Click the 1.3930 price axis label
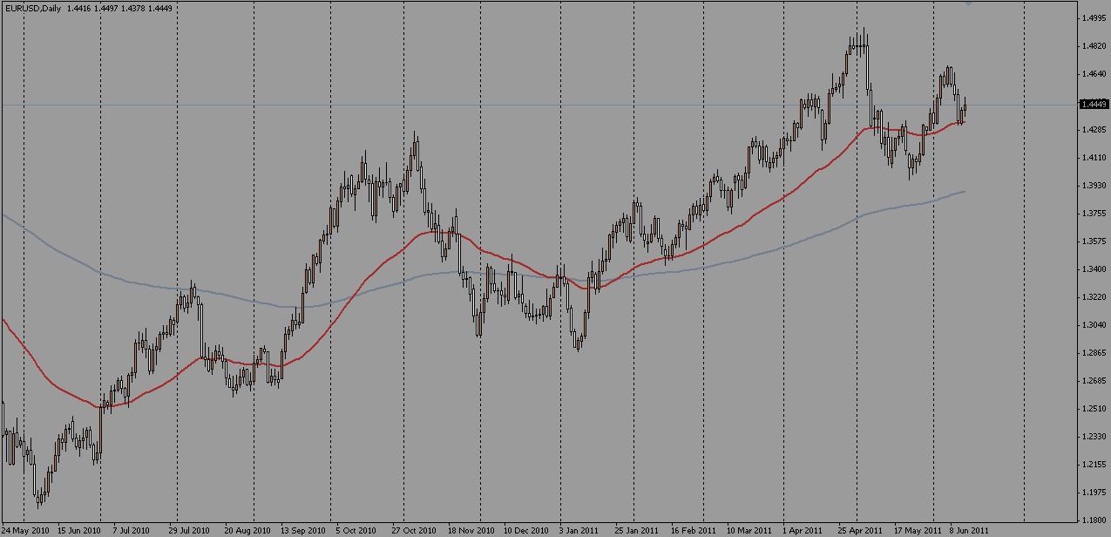 pyautogui.click(x=1094, y=186)
